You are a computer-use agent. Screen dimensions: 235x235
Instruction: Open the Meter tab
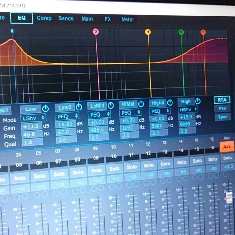127,20
